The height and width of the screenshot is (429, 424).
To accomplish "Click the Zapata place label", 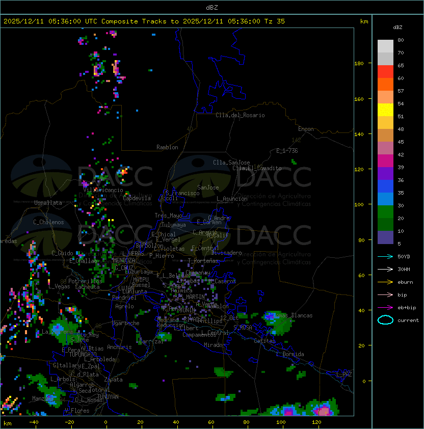I will (x=113, y=380).
